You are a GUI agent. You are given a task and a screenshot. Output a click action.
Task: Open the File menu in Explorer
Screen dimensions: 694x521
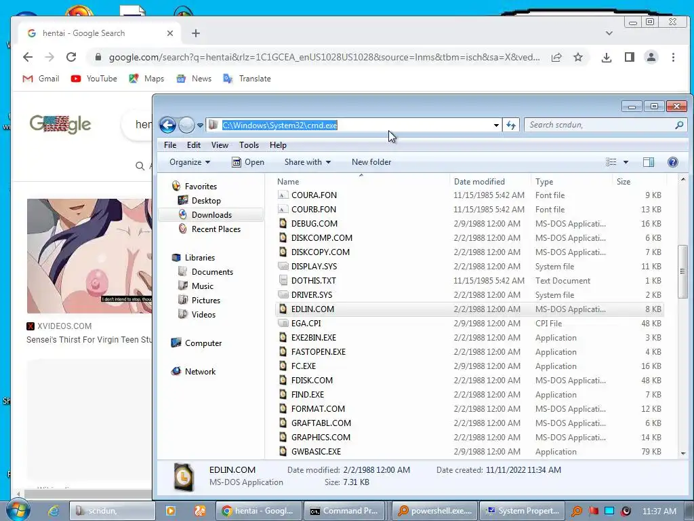coord(170,145)
